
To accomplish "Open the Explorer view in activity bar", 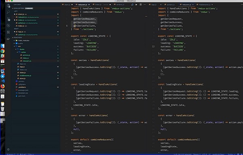I will (x=9, y=6).
